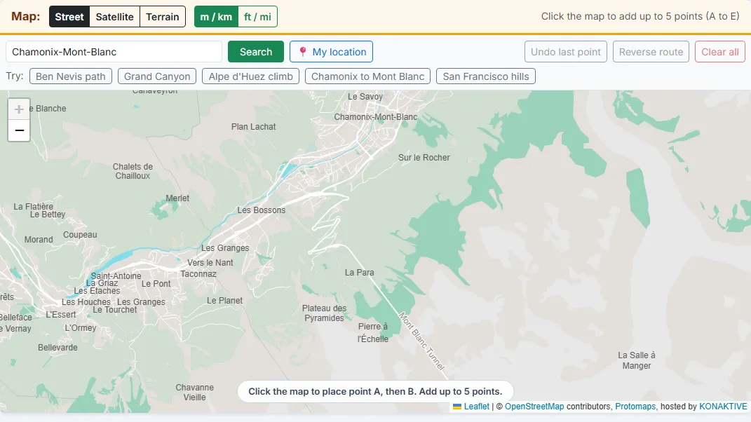Select m / km units
This screenshot has height=422, width=751.
[x=216, y=17]
